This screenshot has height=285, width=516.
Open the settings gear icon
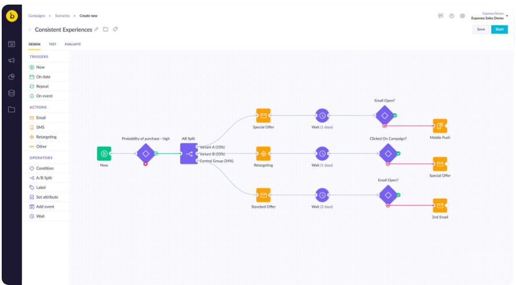[462, 16]
